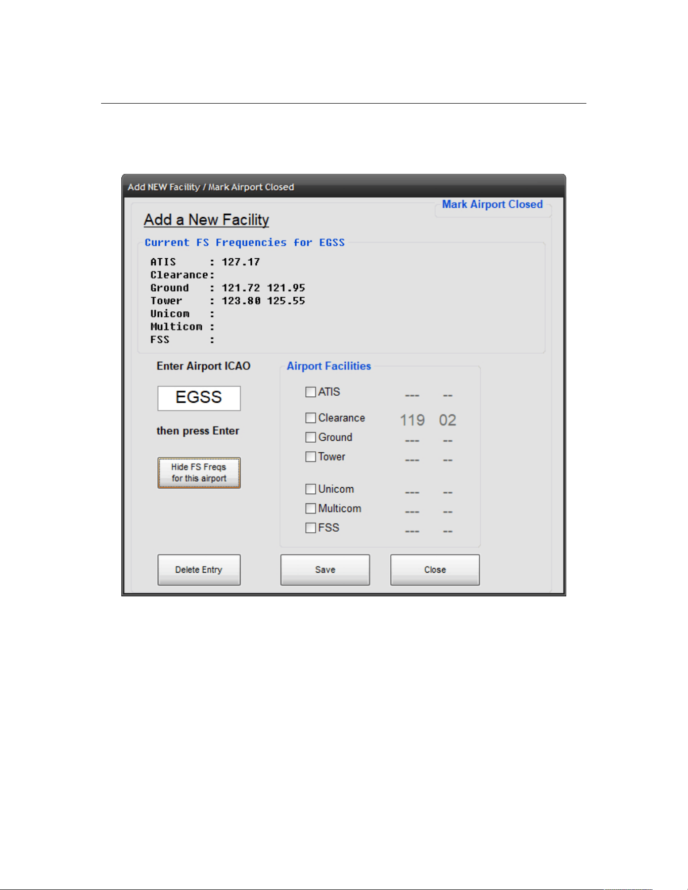Viewport: 688px width, 890px height.
Task: Click the Ground frequency dashes field
Action: click(x=412, y=441)
